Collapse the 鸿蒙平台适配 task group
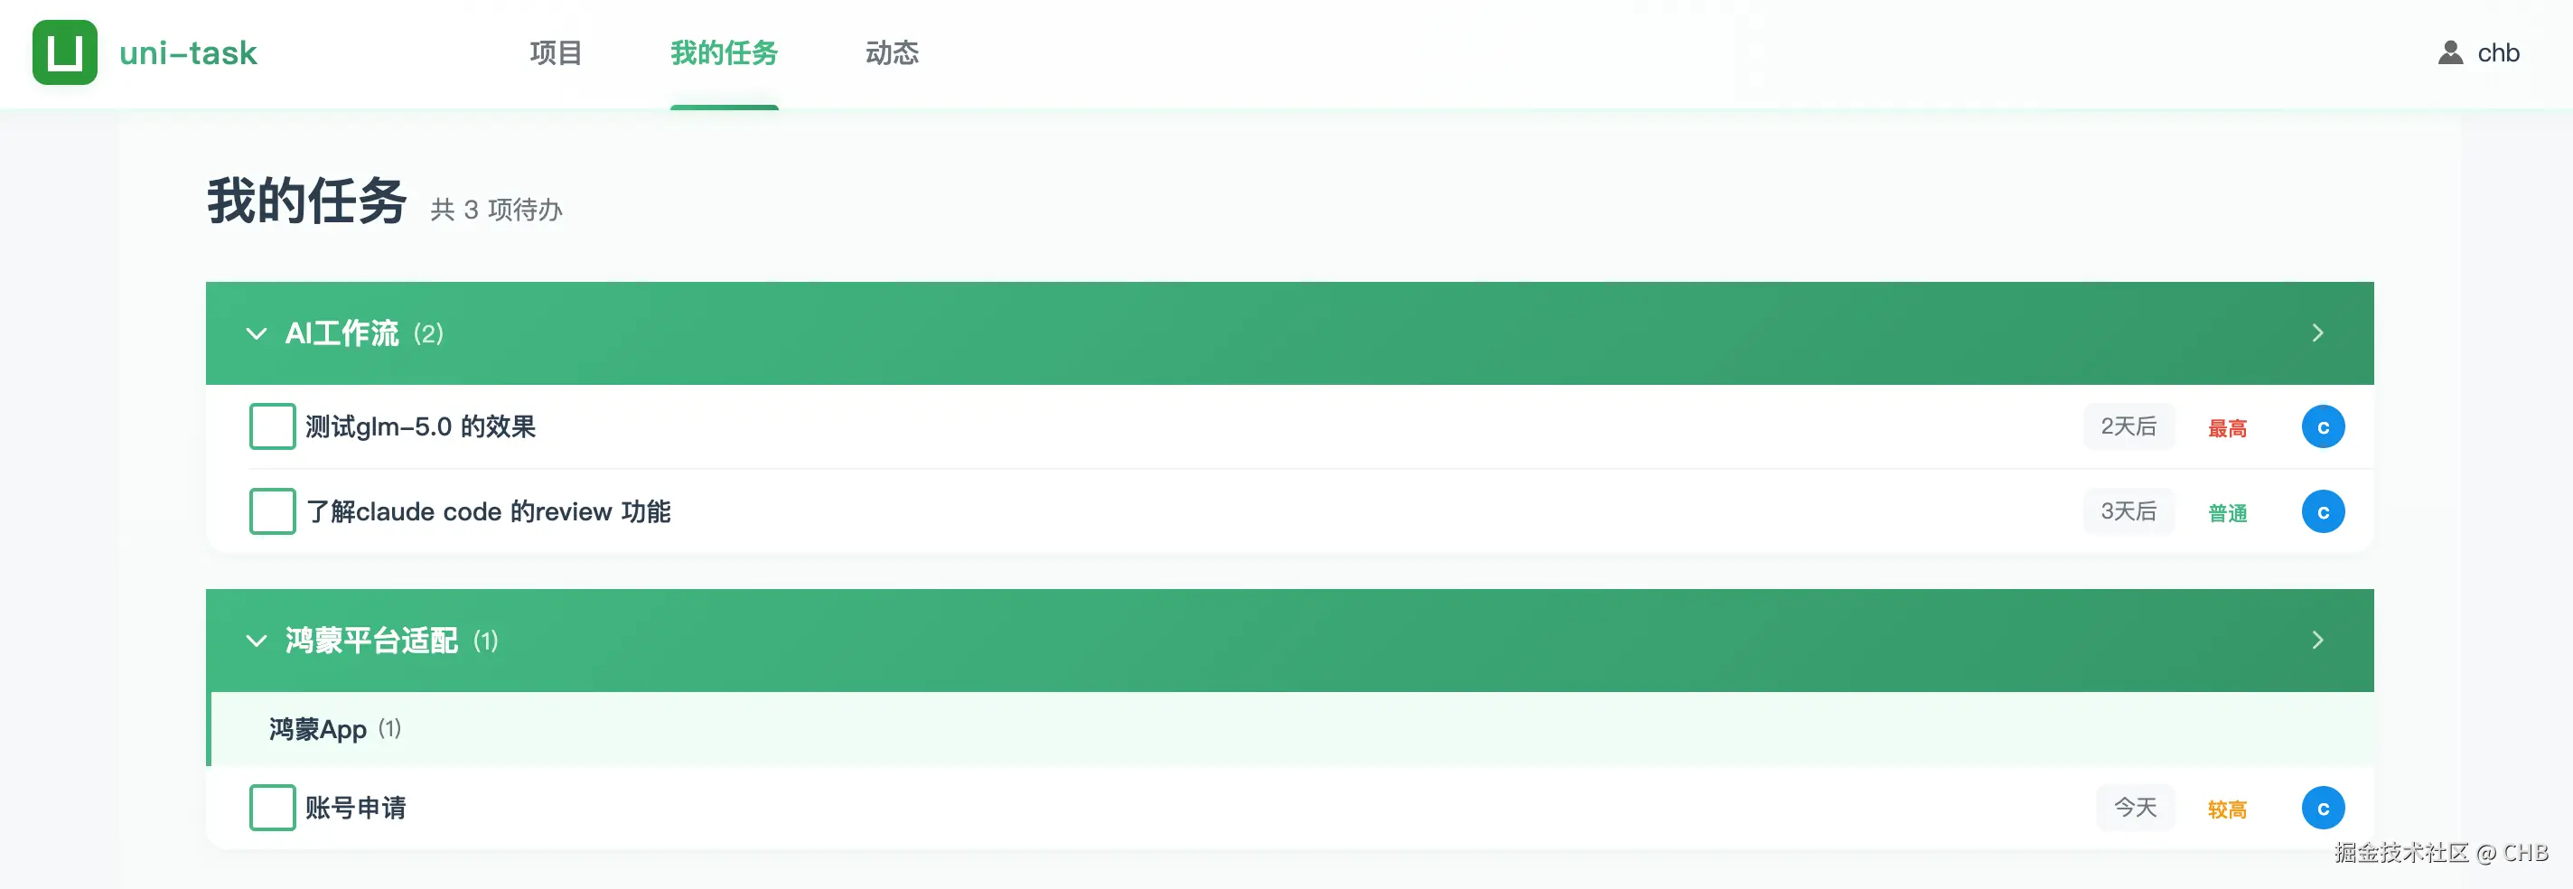The width and height of the screenshot is (2573, 889). click(257, 641)
